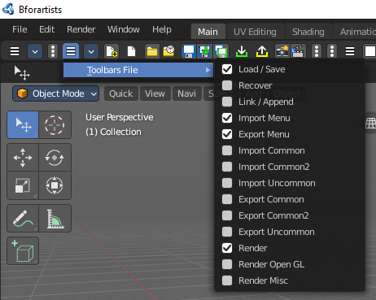The width and height of the screenshot is (376, 300).
Task: Select the Move tool in left toolbar
Action: (x=23, y=158)
